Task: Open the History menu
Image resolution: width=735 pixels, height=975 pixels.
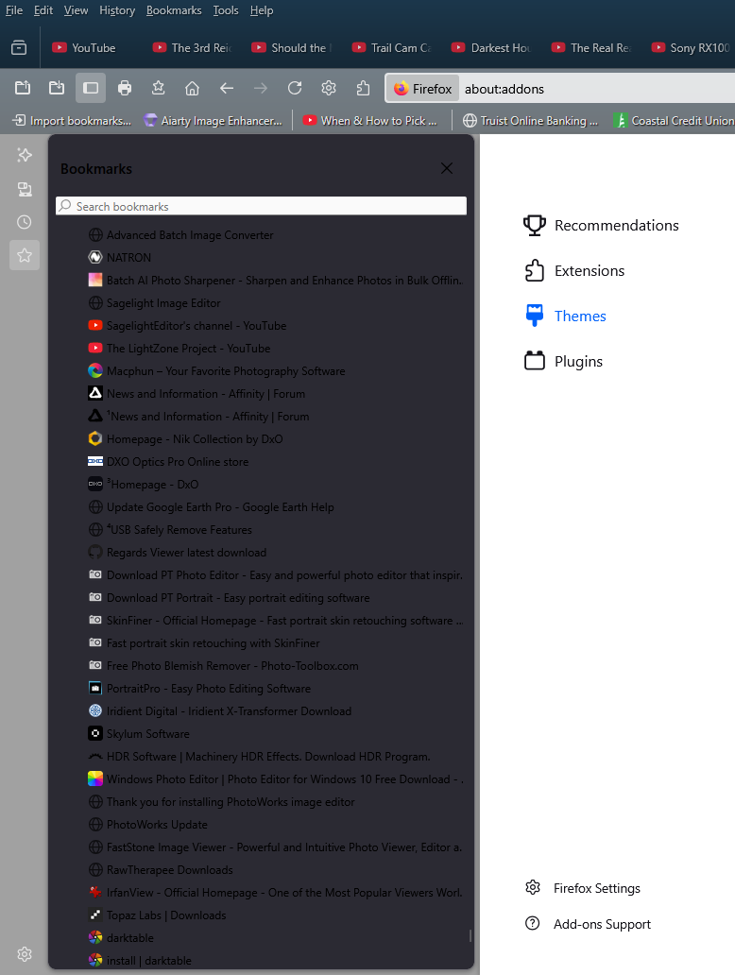Action: point(117,10)
